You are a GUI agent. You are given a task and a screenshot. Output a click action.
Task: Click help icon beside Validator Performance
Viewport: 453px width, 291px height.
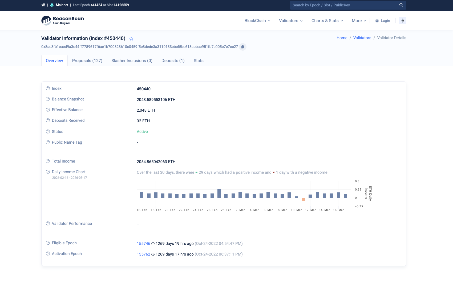tap(48, 224)
